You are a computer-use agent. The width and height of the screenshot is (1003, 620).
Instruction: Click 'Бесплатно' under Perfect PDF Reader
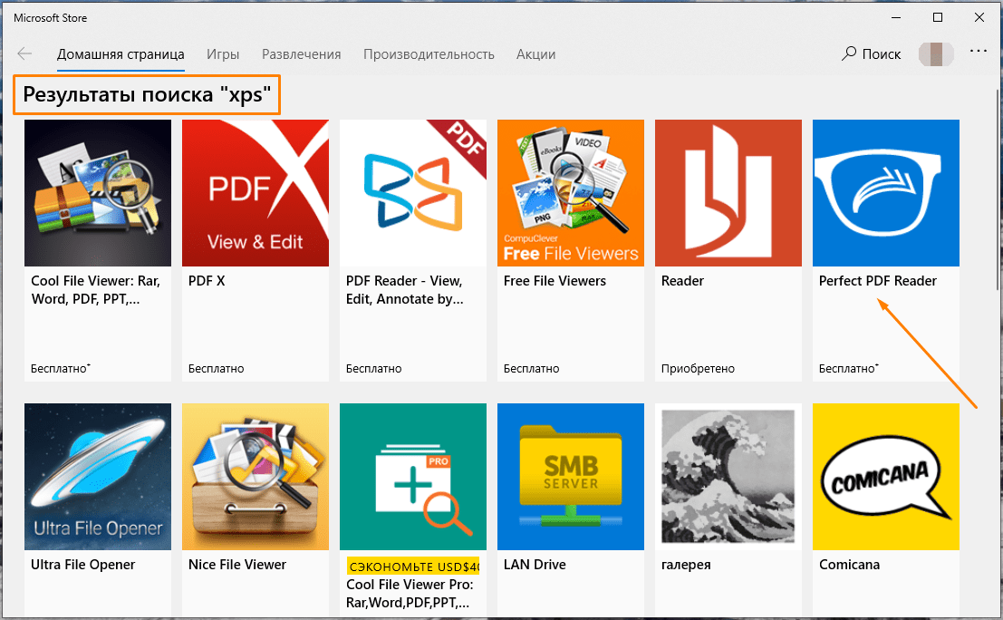pyautogui.click(x=849, y=369)
